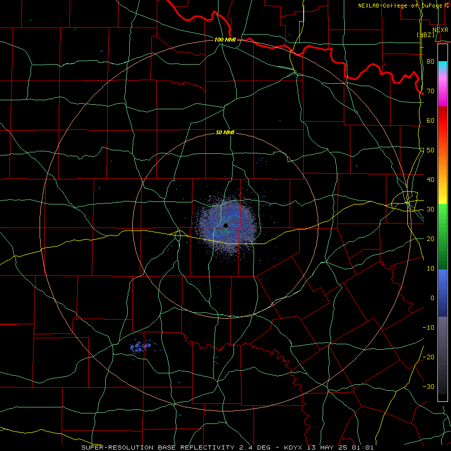Screen dimensions: 451x451
Task: Click the 30 value on the dBZ scale
Action: point(430,209)
